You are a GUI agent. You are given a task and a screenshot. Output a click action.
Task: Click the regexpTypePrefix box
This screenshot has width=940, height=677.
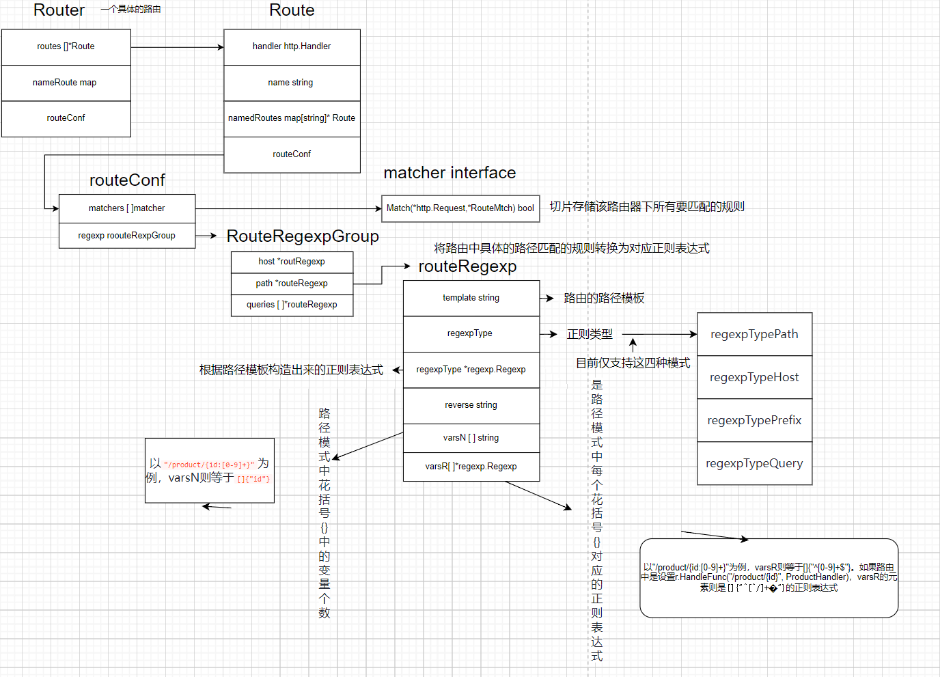point(754,420)
